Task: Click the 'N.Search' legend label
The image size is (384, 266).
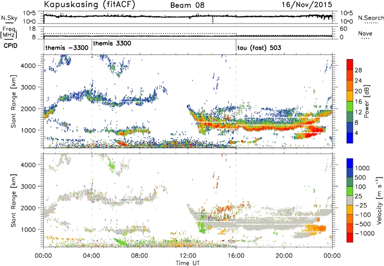Action: [371, 18]
